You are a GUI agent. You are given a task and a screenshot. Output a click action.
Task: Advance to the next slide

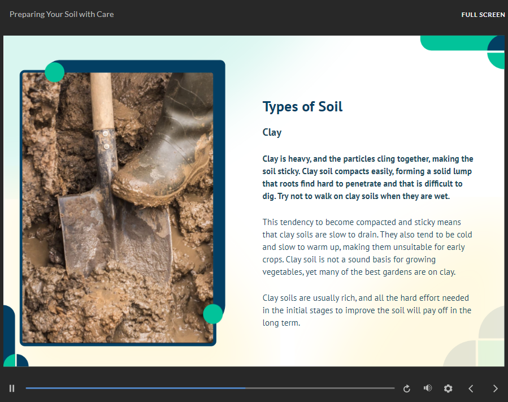point(495,388)
